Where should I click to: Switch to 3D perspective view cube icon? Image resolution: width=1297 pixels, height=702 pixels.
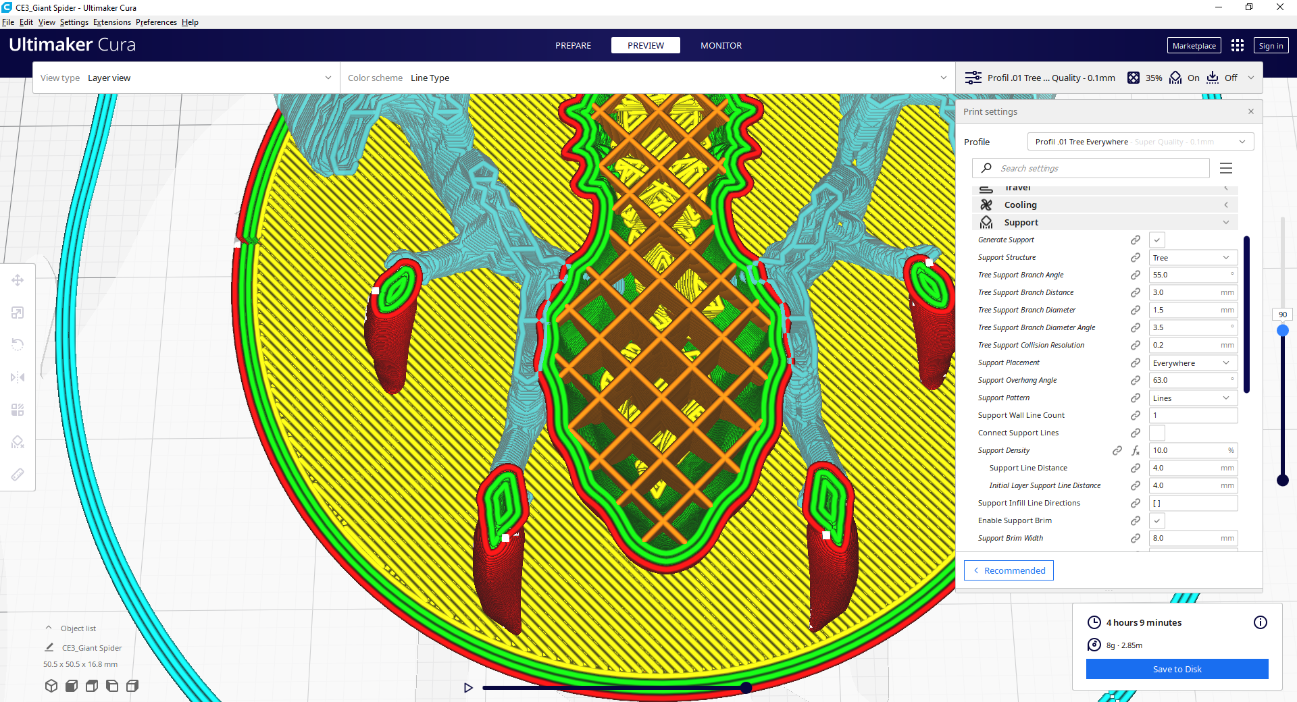pyautogui.click(x=51, y=686)
